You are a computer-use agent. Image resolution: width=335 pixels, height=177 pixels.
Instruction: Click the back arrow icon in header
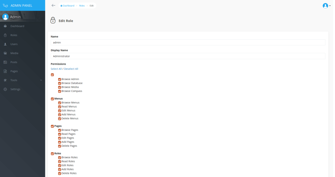tap(53, 5)
